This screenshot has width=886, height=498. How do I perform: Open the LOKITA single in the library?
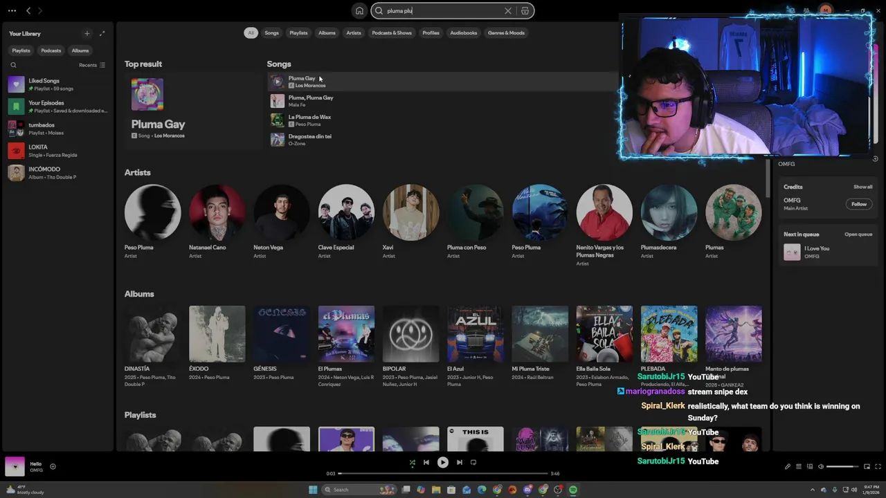pyautogui.click(x=58, y=151)
